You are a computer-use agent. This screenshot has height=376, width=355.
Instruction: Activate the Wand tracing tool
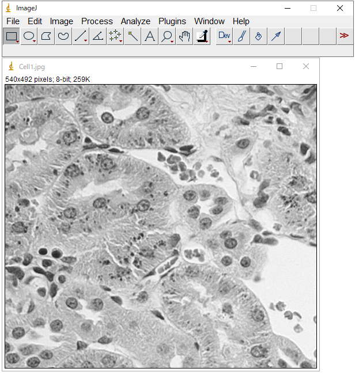point(133,37)
